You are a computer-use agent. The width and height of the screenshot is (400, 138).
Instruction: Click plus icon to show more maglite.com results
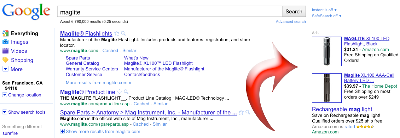[x=63, y=131]
